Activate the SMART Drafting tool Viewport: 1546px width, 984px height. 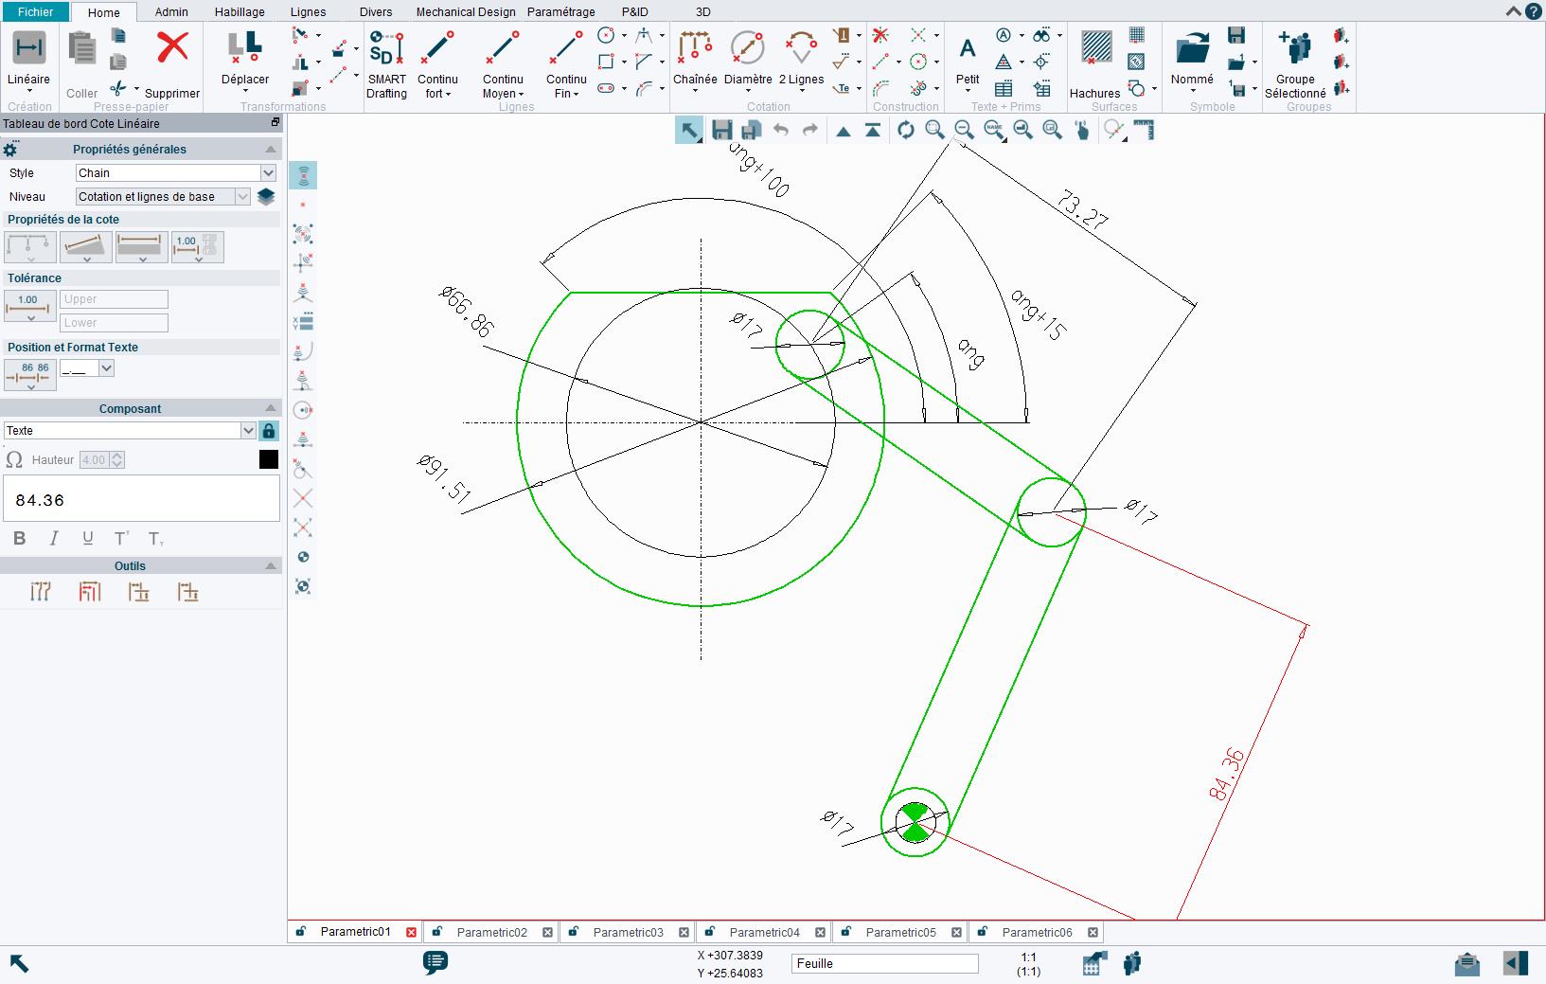(x=386, y=49)
